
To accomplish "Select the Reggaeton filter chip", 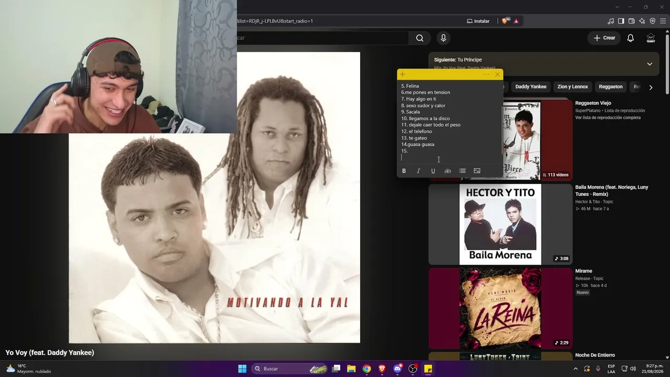I will [x=611, y=87].
